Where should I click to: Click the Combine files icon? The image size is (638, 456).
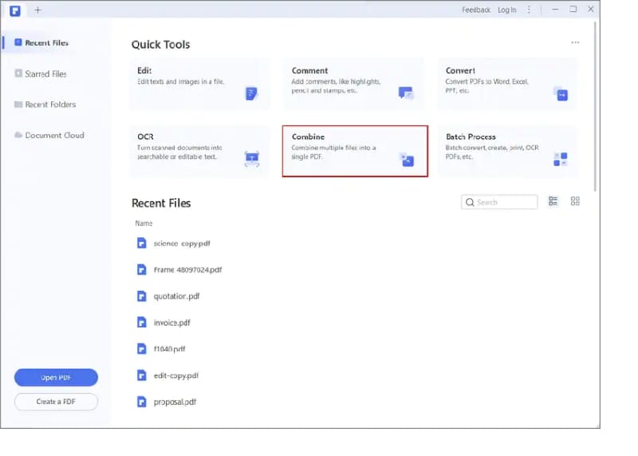coord(406,159)
